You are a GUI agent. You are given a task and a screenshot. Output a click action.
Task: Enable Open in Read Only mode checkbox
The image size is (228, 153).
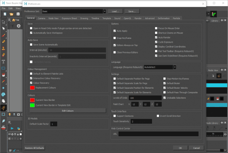(x=31, y=28)
